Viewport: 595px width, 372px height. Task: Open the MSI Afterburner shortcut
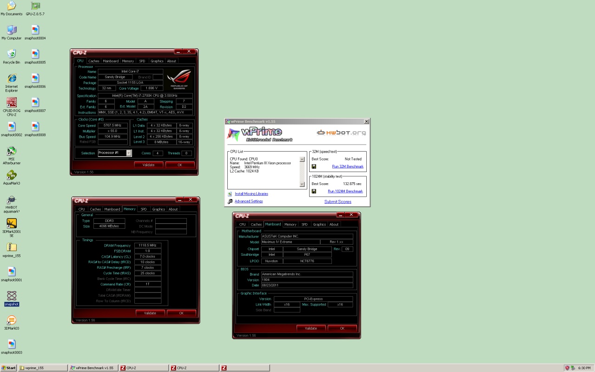pyautogui.click(x=12, y=152)
